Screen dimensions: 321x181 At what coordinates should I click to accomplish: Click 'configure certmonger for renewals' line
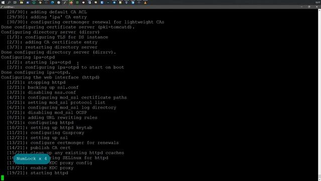(63, 143)
